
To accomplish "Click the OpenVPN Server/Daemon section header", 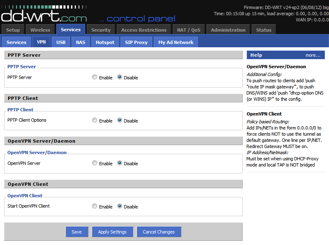I will 123,141.
